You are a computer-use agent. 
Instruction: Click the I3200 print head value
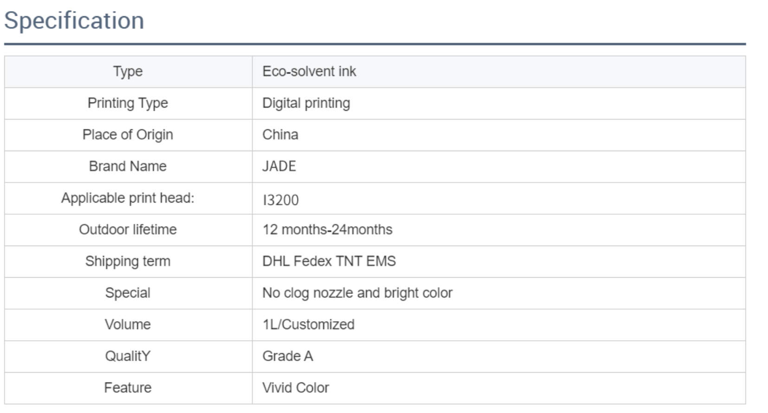point(281,200)
